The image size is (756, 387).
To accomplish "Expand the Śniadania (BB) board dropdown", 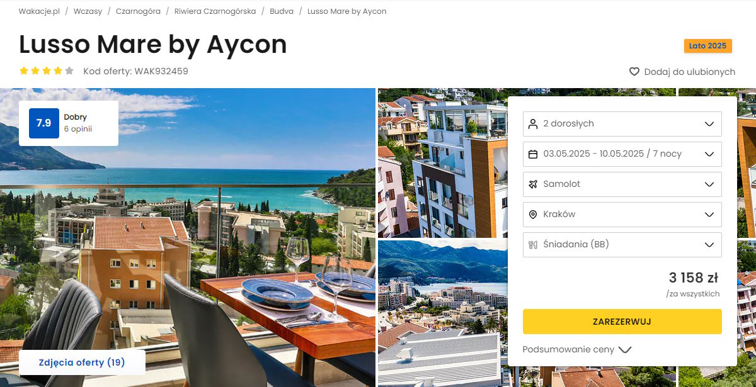I will 622,245.
